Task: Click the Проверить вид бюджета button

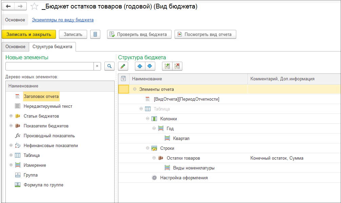Action: coord(139,34)
